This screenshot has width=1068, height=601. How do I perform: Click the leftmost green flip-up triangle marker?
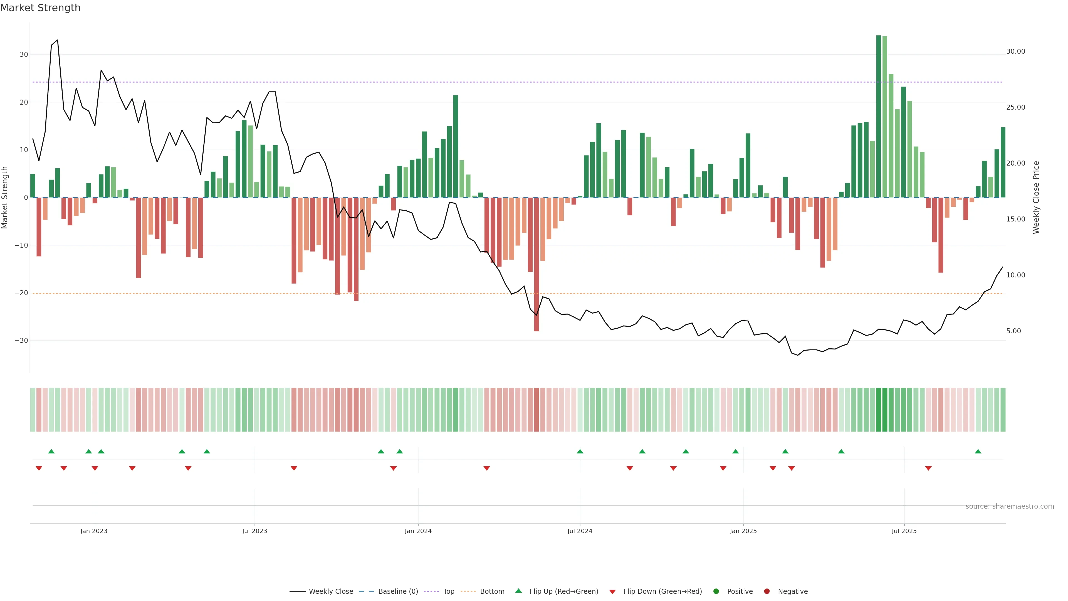[51, 451]
